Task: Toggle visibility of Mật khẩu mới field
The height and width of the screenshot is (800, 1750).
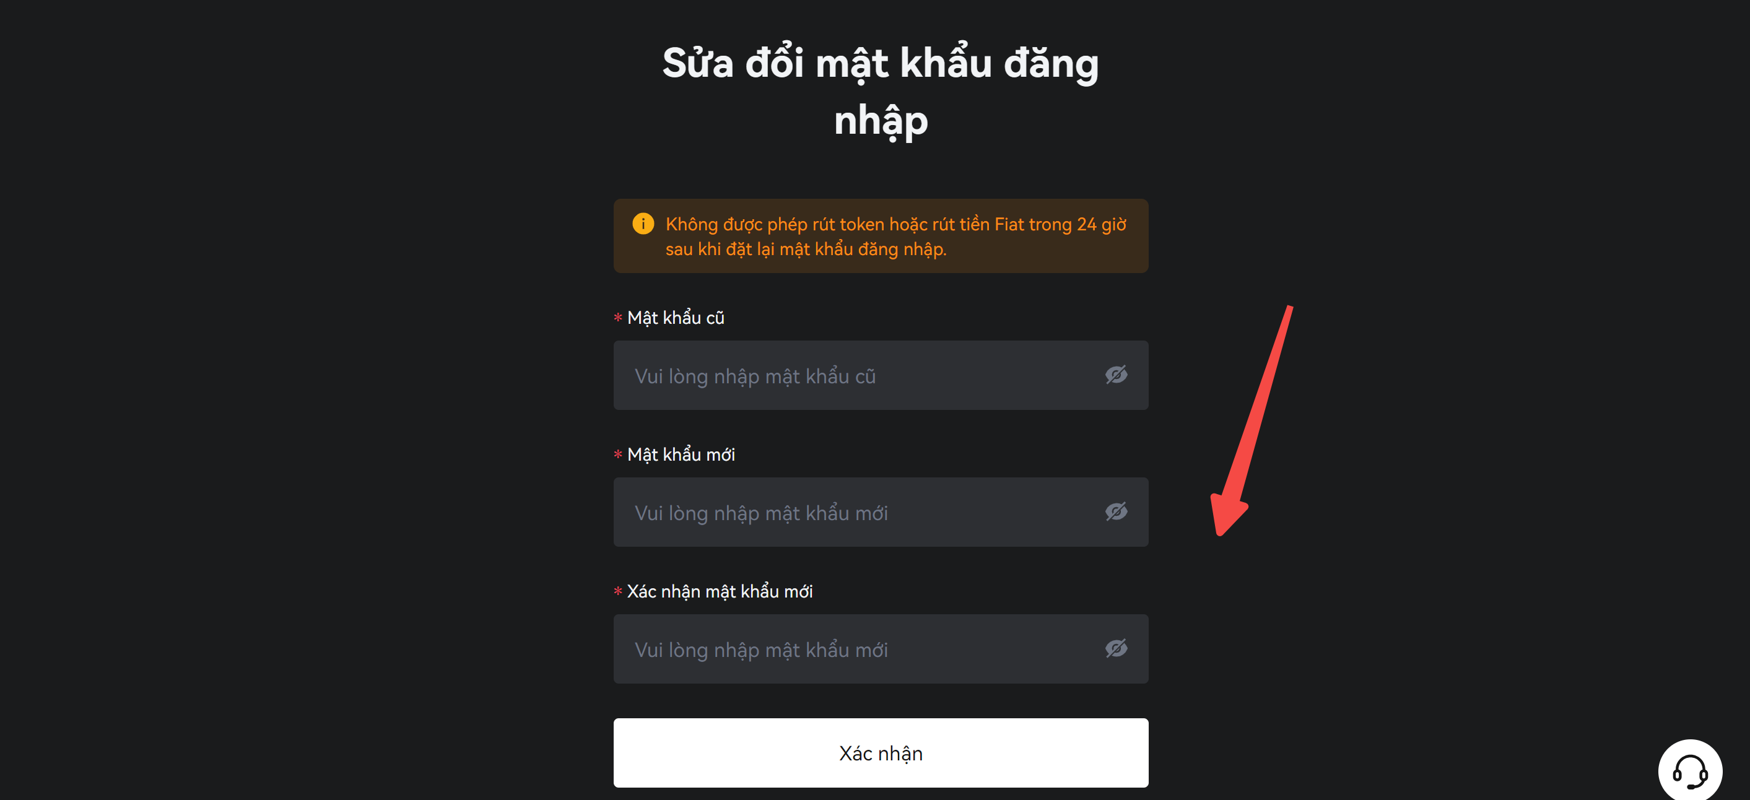Action: pos(1115,511)
